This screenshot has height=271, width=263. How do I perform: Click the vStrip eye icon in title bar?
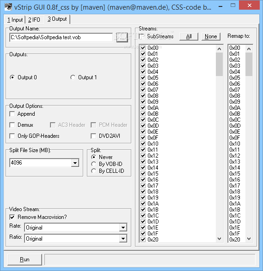tap(8, 7)
